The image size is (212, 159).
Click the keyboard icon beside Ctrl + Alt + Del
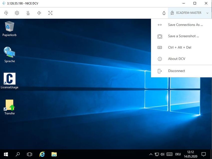click(160, 47)
